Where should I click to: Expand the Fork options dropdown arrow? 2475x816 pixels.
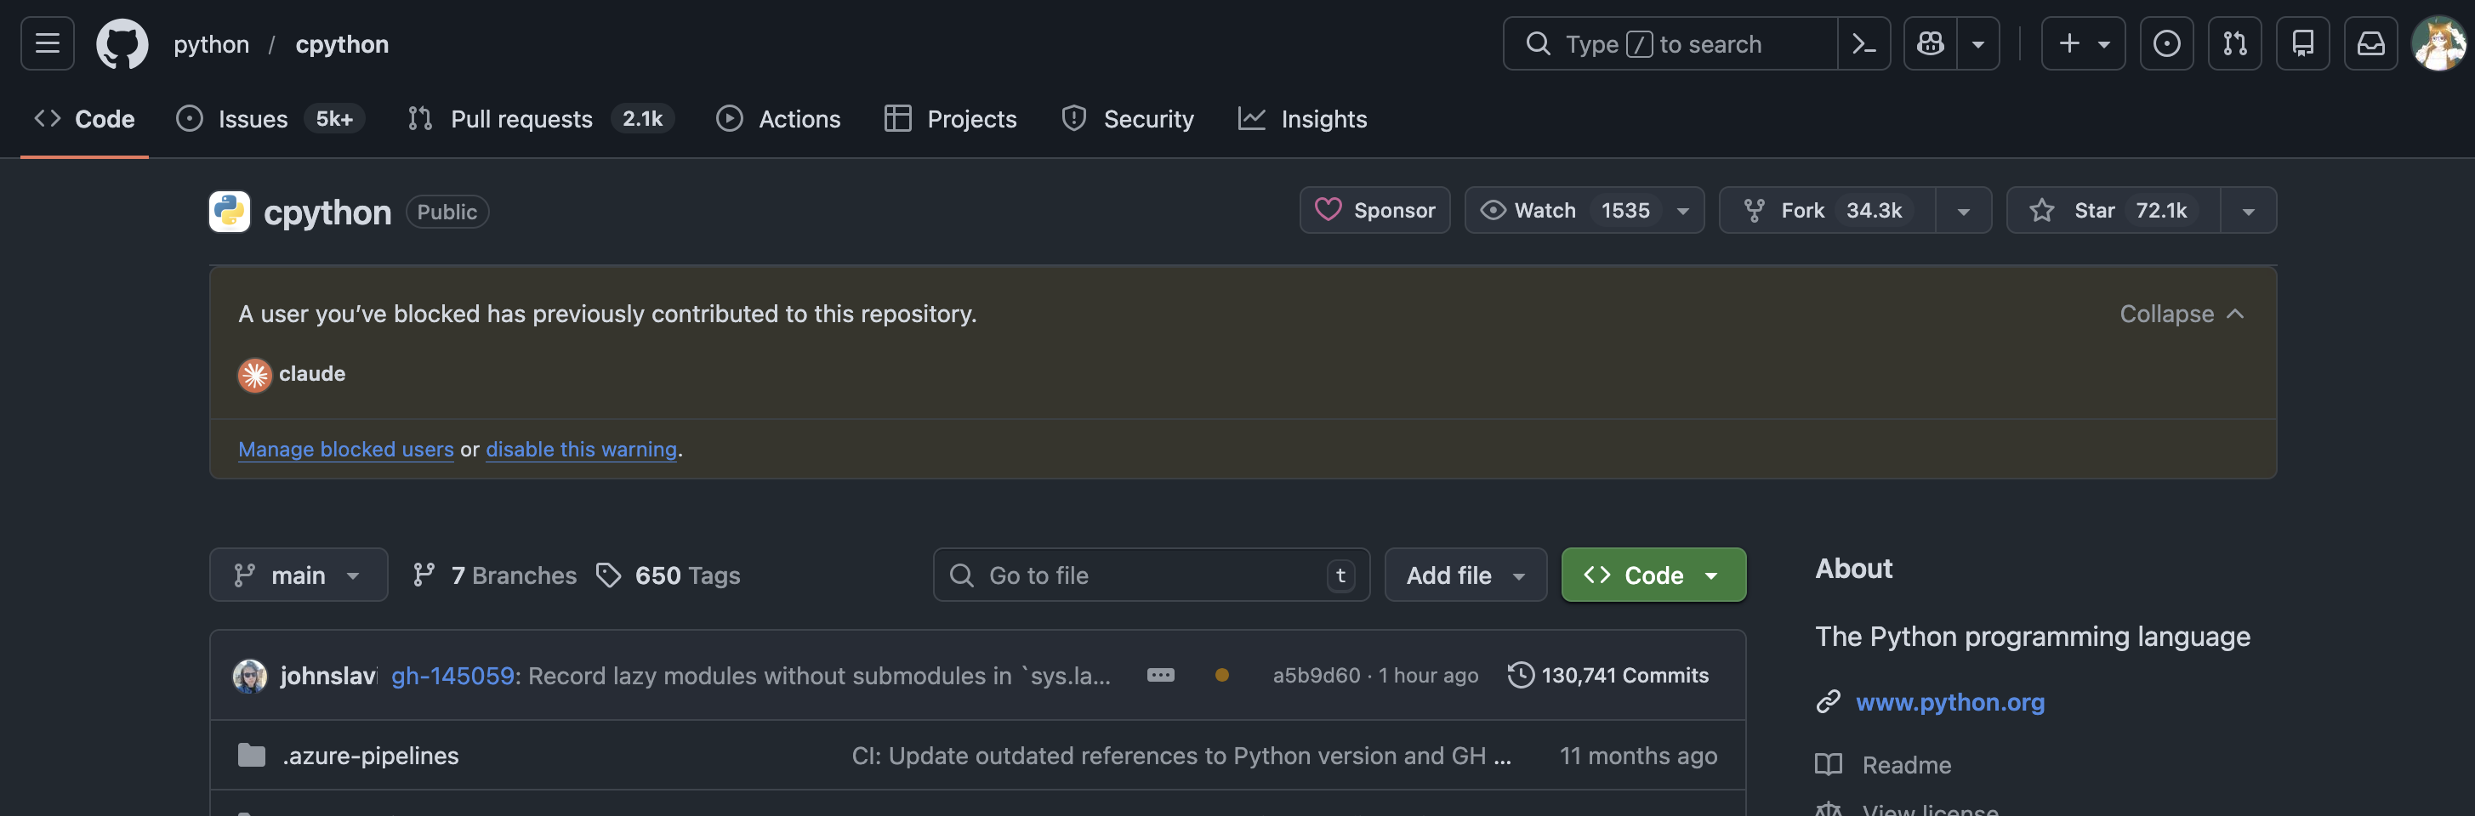1964,210
